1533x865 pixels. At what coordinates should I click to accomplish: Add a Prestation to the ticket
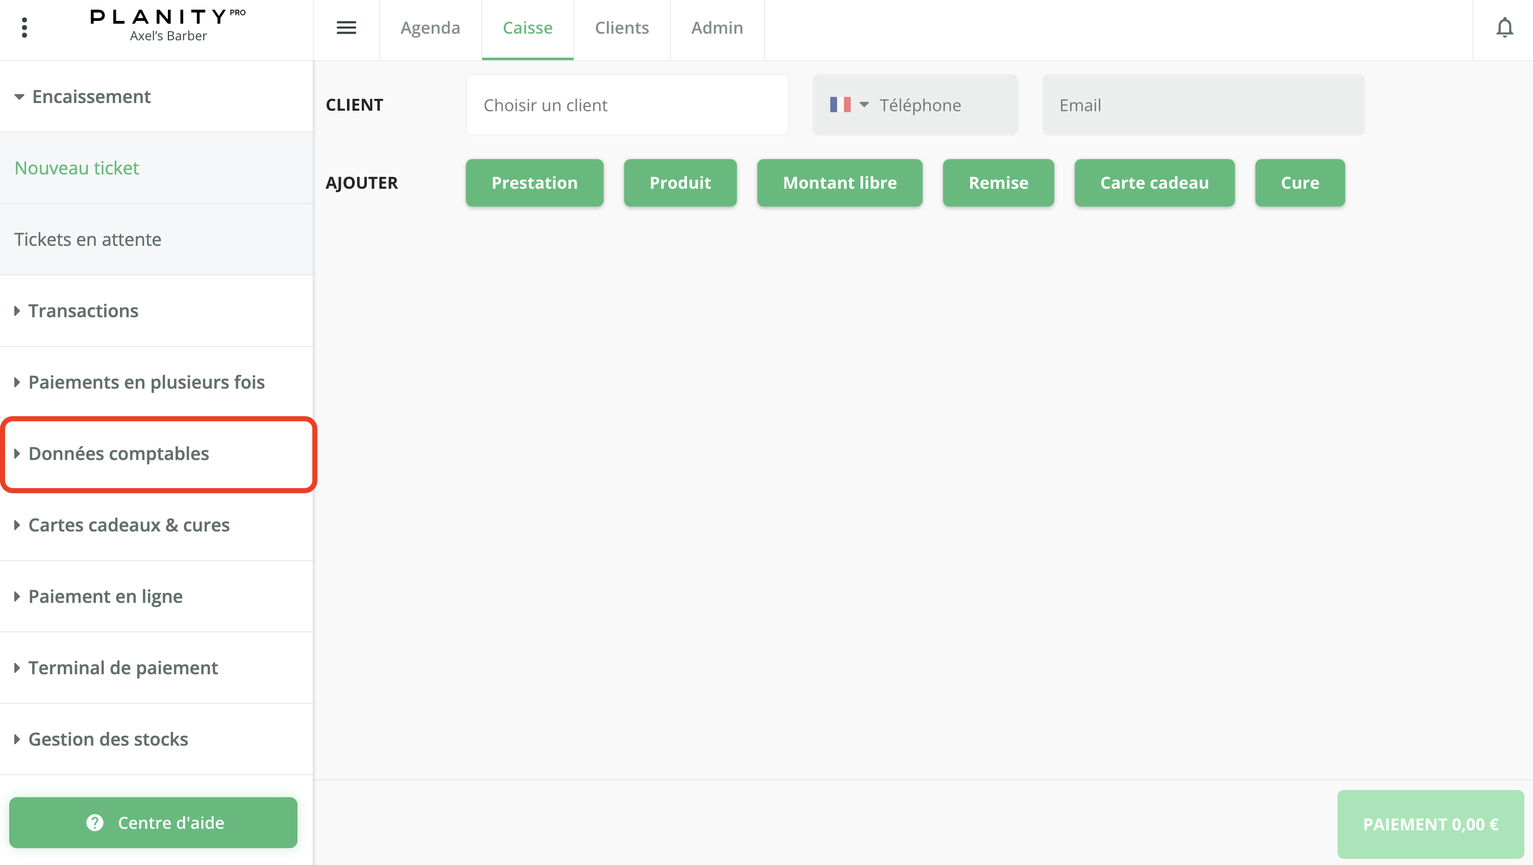coord(534,183)
